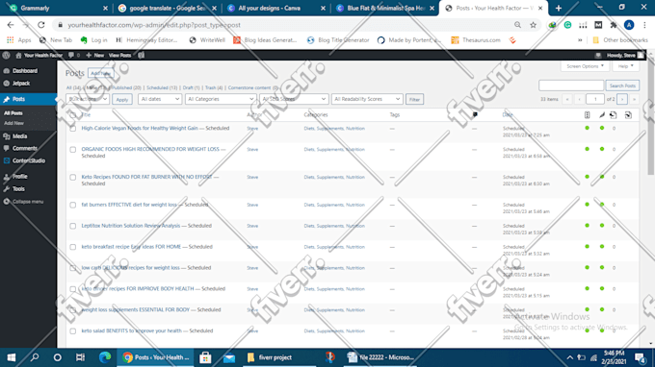Check Leptitox Nutrition Solution post checkbox
Viewport: 655px width, 367px height.
coord(73,226)
